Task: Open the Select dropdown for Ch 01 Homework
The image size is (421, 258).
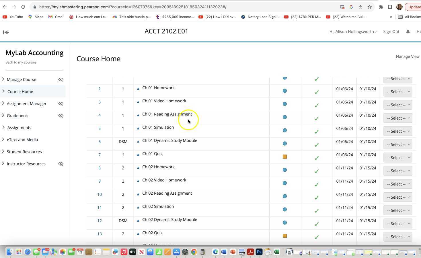Action: pyautogui.click(x=397, y=91)
